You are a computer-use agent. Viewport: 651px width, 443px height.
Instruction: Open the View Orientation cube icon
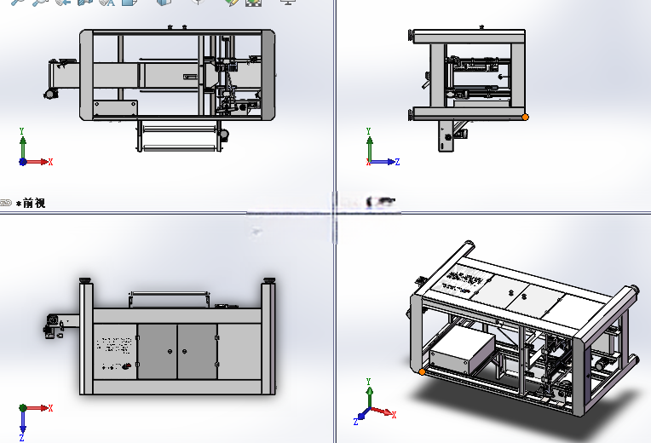tap(130, 2)
